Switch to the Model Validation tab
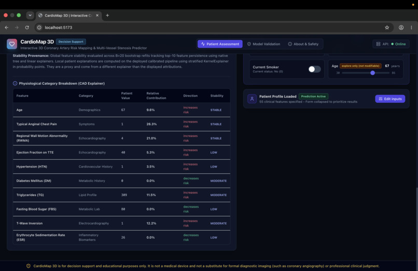Viewport: 418px width, 271px height. click(263, 44)
